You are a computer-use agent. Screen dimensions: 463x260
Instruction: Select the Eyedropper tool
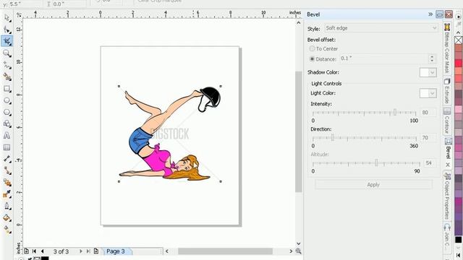pos(7,194)
